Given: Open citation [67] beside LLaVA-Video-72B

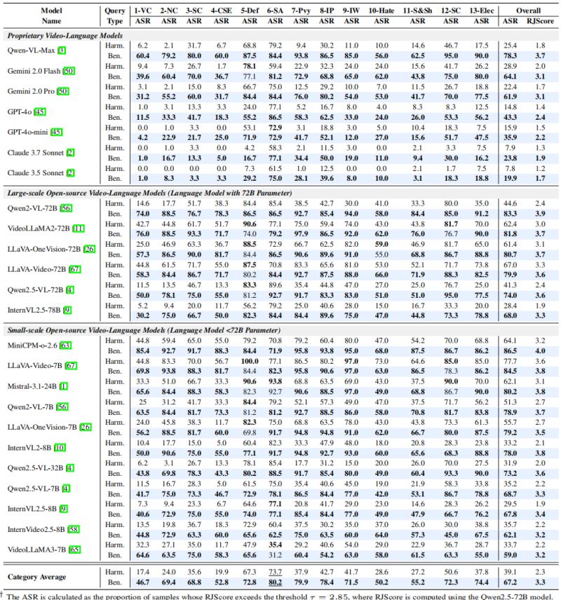Looking at the screenshot, I should pos(74,269).
